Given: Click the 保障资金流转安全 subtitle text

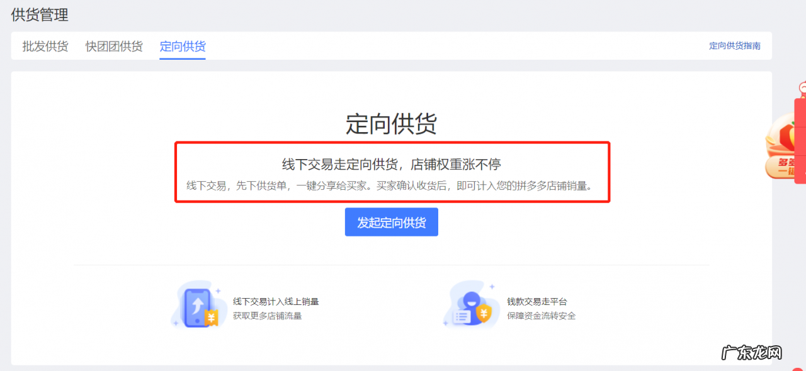Looking at the screenshot, I should 542,316.
